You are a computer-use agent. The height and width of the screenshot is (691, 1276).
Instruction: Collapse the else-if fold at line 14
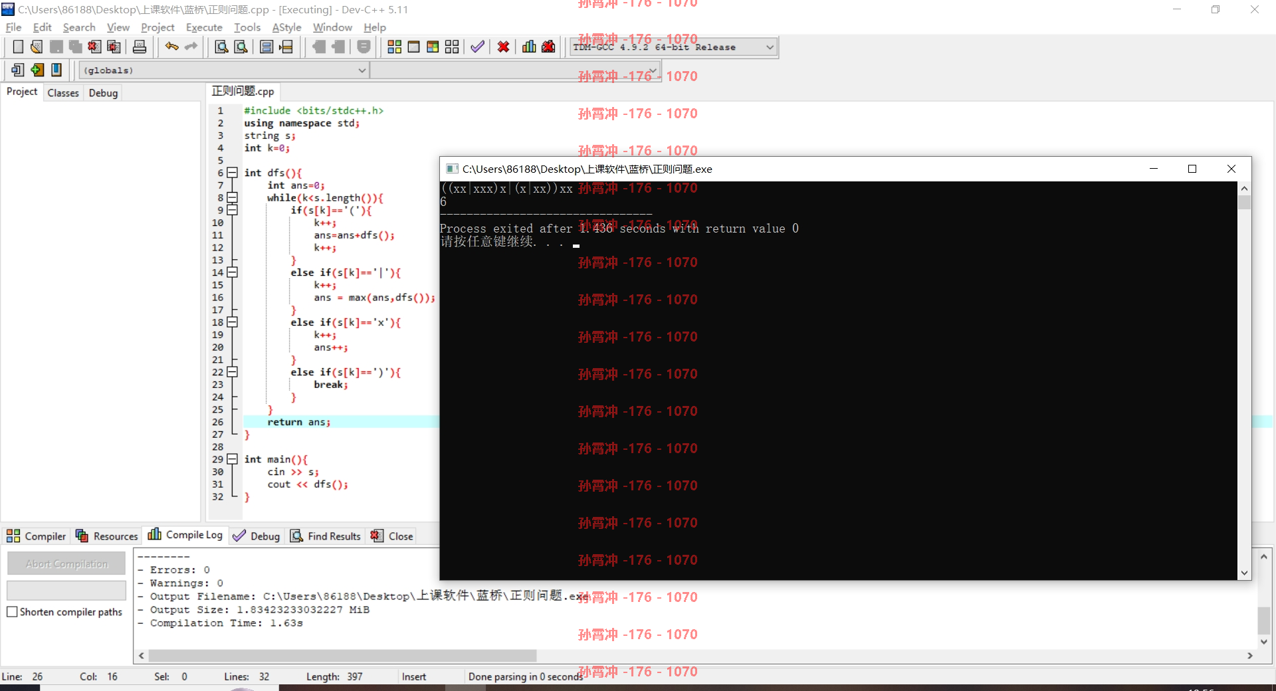tap(232, 272)
